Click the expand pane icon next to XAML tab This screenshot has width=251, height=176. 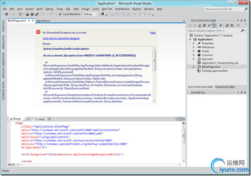coord(49,119)
